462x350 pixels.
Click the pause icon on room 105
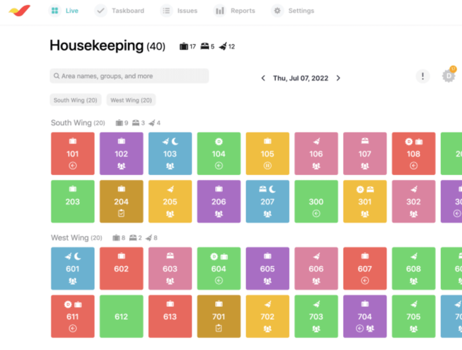pos(267,166)
